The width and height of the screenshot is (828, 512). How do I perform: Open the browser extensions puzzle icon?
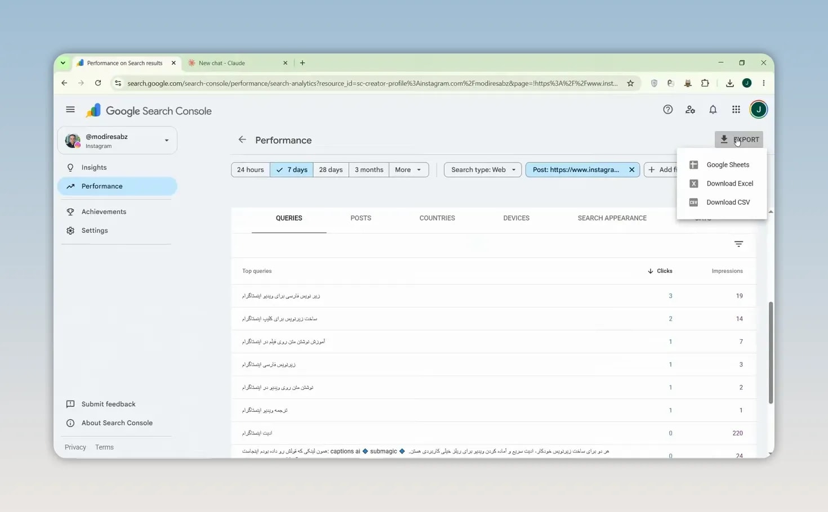tap(705, 83)
